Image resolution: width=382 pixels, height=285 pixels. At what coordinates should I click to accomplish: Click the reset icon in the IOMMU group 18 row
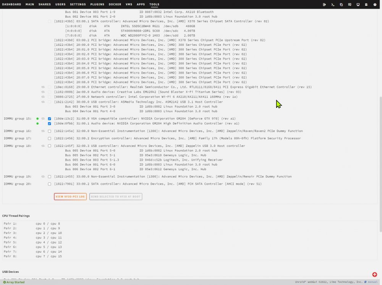point(43,146)
